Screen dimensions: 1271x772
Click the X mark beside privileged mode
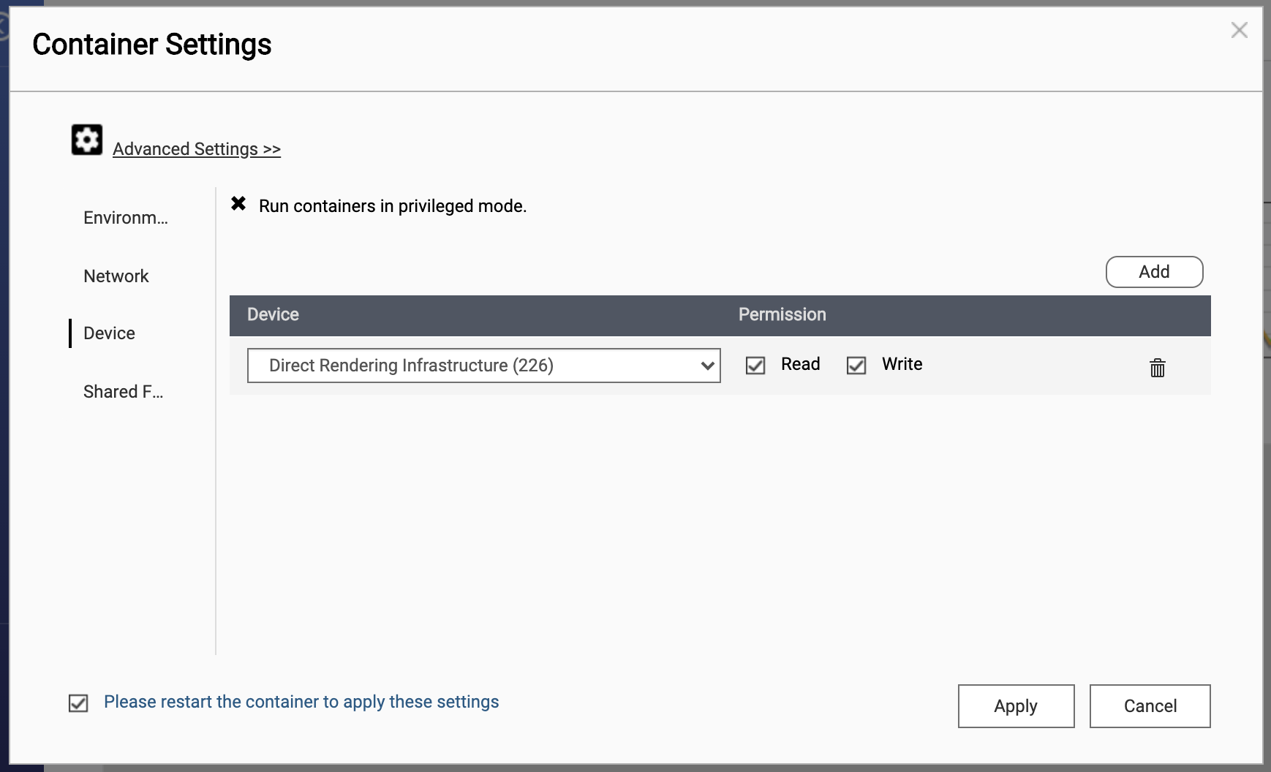pyautogui.click(x=238, y=204)
